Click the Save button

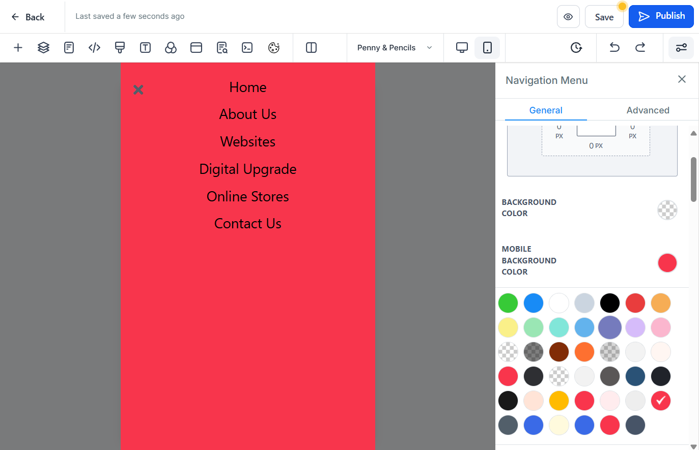tap(604, 17)
